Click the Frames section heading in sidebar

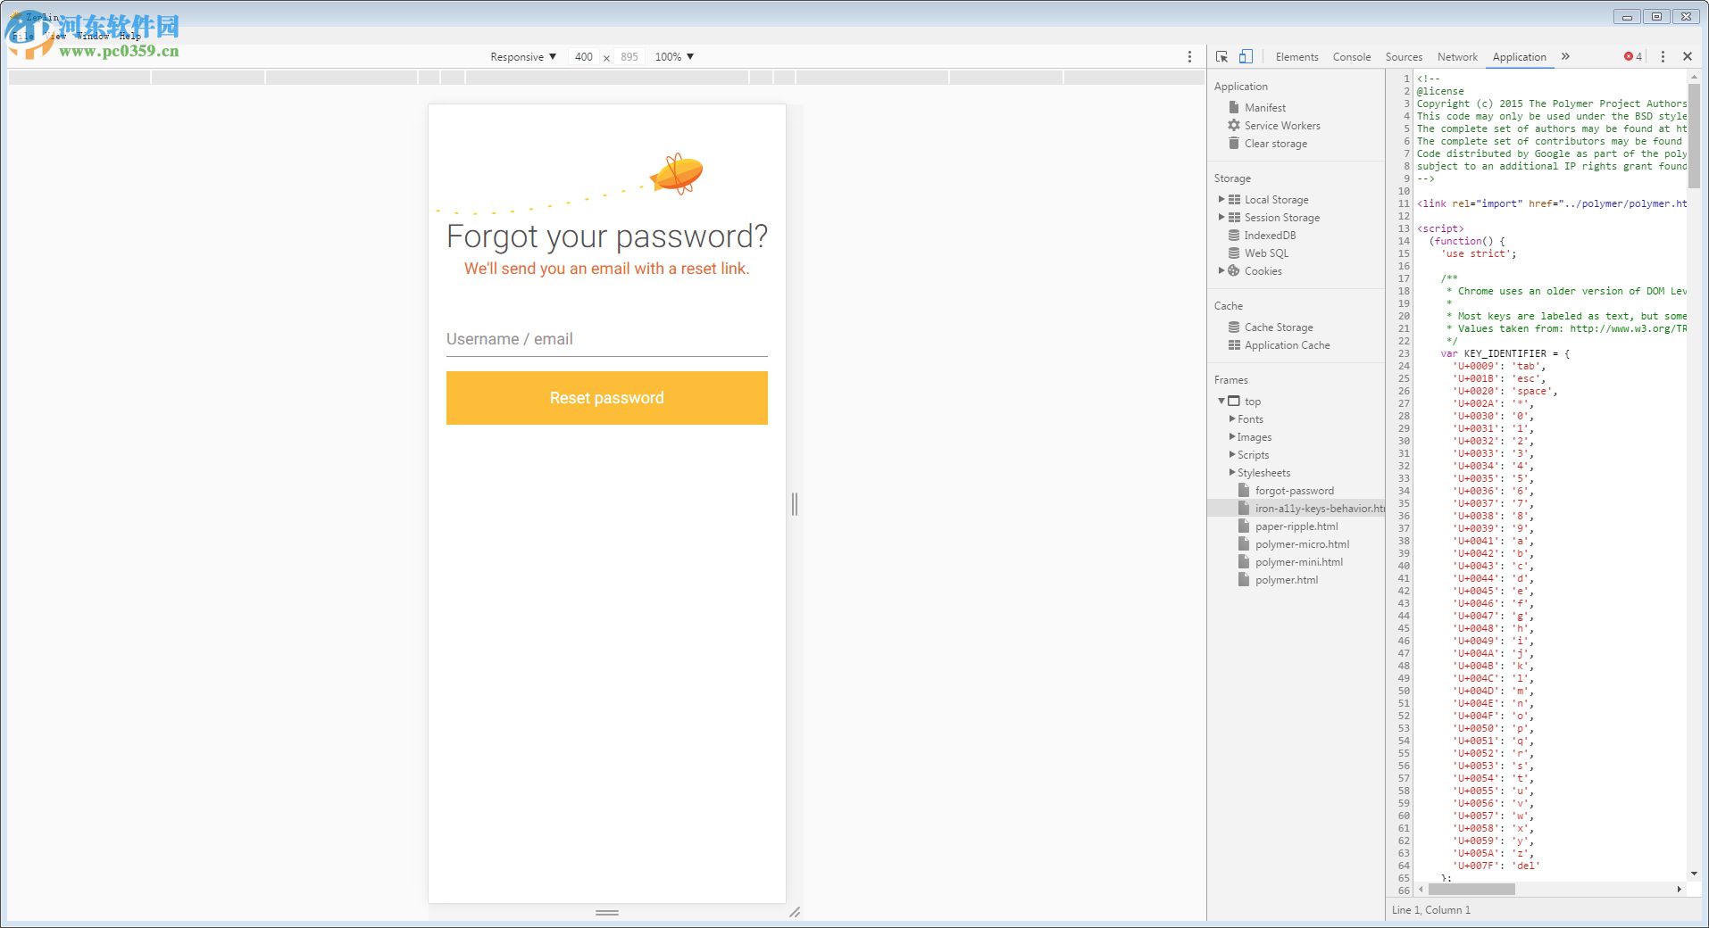(1231, 379)
